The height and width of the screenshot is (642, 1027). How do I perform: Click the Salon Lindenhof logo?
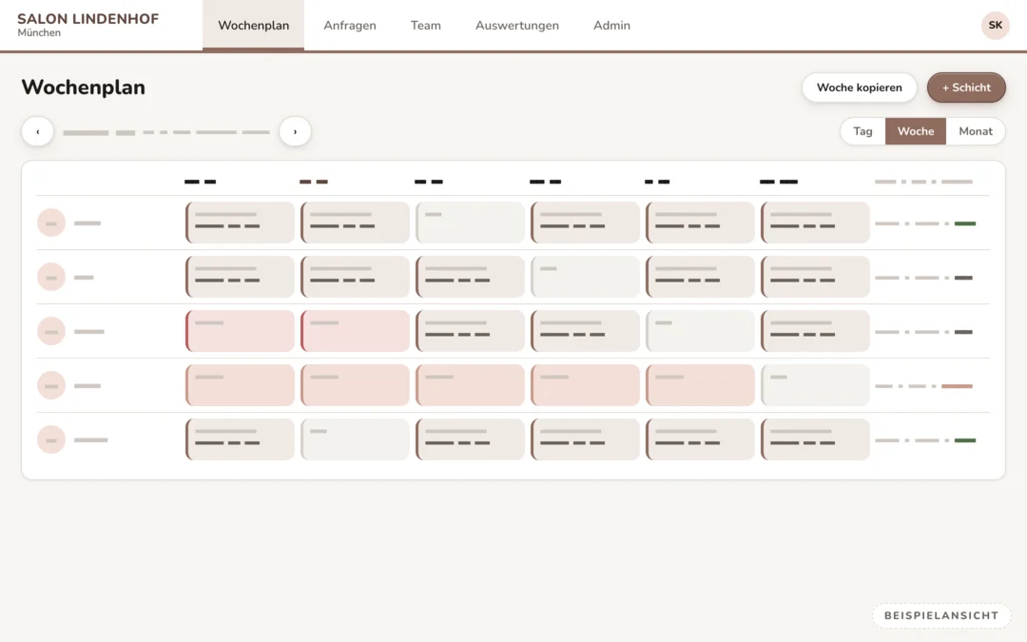[x=87, y=19]
